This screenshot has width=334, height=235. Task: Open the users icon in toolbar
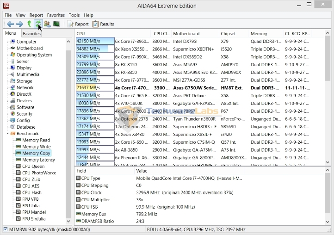pyautogui.click(x=47, y=24)
